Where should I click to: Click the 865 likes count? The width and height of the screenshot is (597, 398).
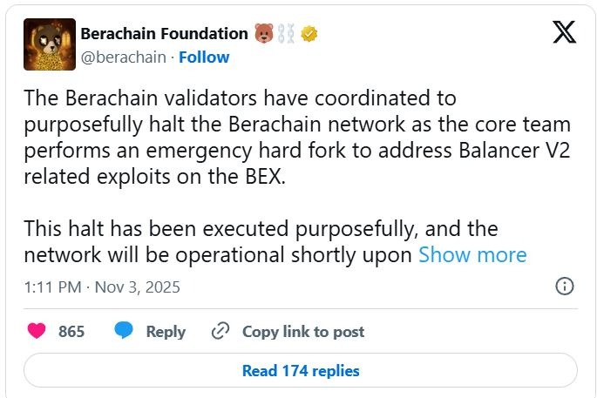pos(71,332)
